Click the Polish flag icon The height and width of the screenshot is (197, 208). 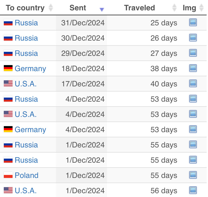[x=8, y=175]
